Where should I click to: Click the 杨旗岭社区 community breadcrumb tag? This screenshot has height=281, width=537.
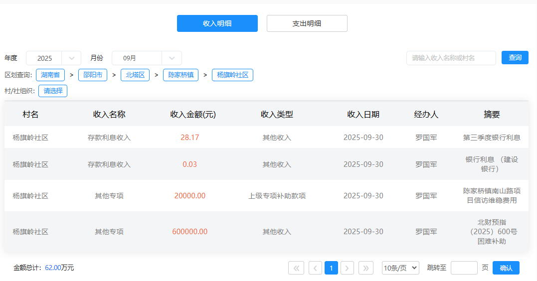click(x=232, y=75)
